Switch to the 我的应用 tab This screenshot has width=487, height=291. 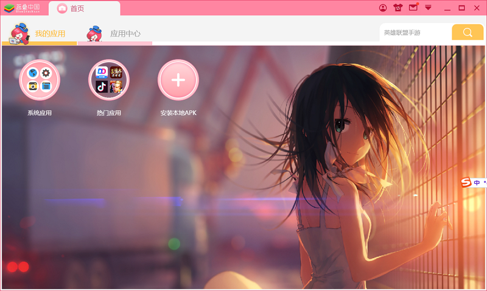click(x=39, y=33)
